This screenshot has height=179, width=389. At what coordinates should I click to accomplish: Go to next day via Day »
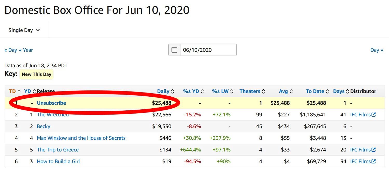(x=377, y=50)
